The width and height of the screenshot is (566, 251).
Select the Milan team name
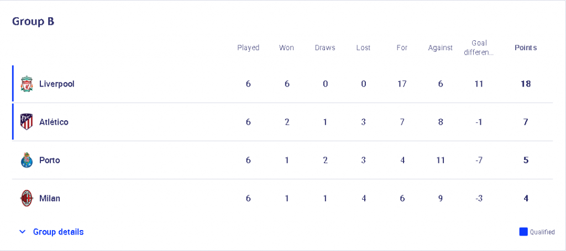click(x=50, y=198)
